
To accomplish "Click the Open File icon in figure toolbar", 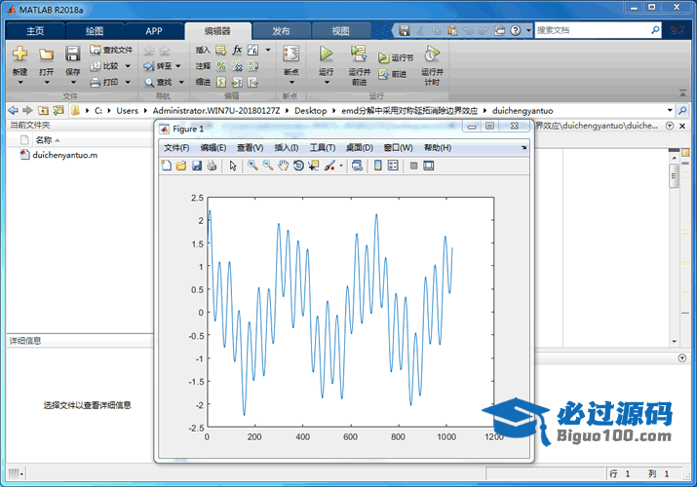I will coord(181,166).
